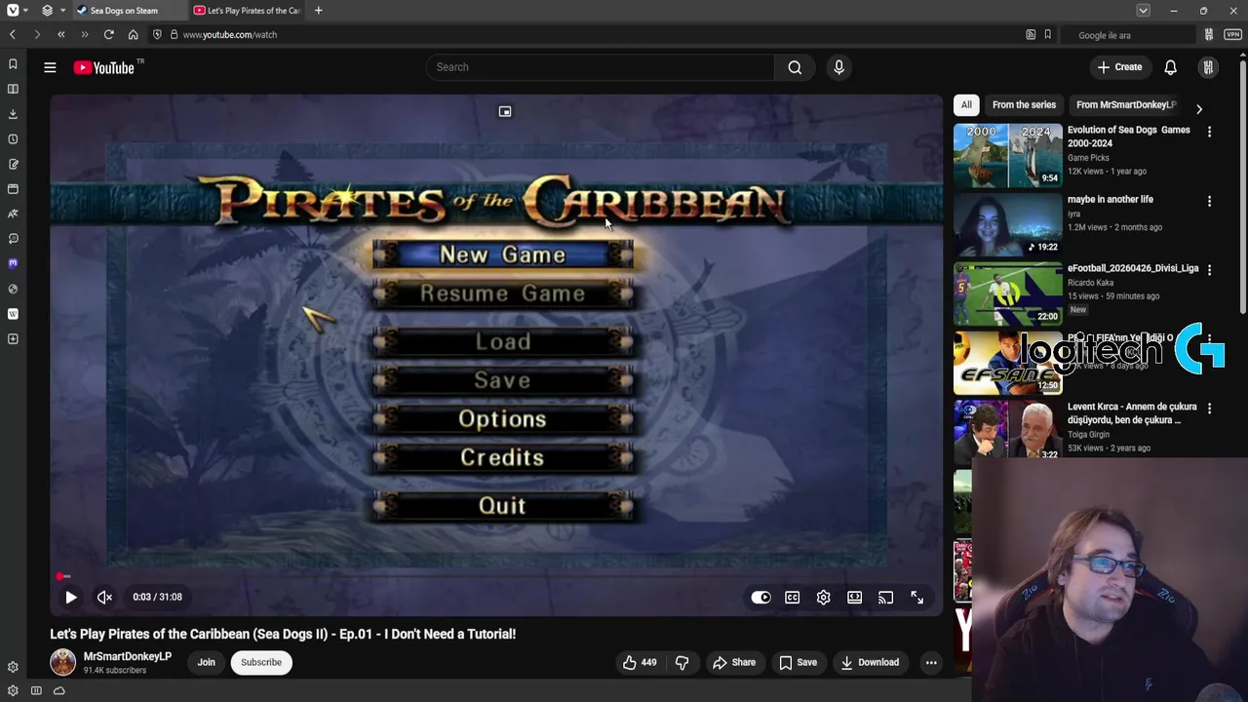The height and width of the screenshot is (702, 1248).
Task: Bookmark this page from address bar
Action: (1047, 34)
